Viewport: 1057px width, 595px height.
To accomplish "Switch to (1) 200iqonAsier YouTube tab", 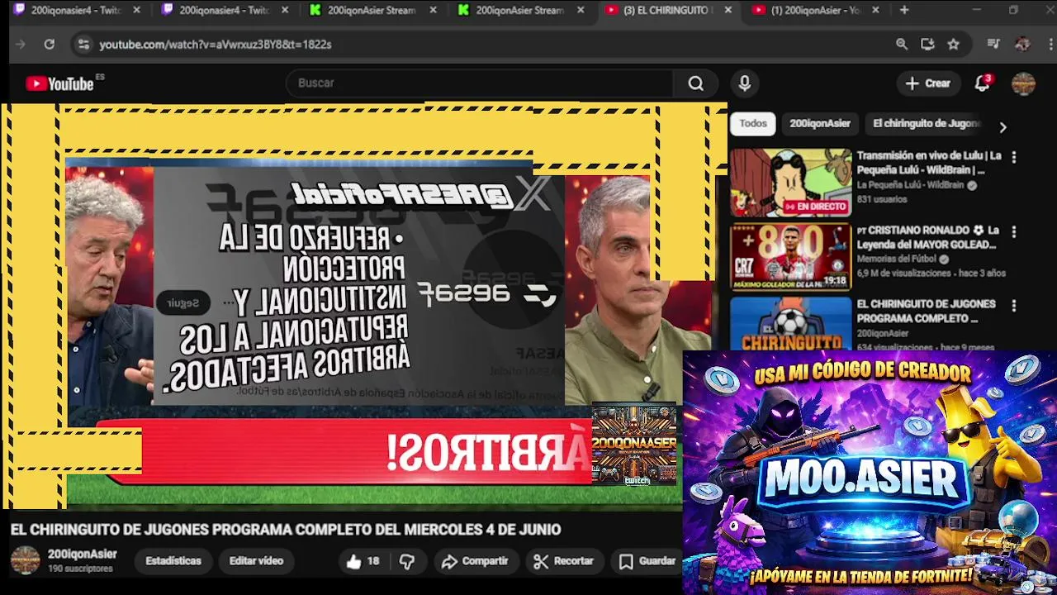I will (x=817, y=10).
